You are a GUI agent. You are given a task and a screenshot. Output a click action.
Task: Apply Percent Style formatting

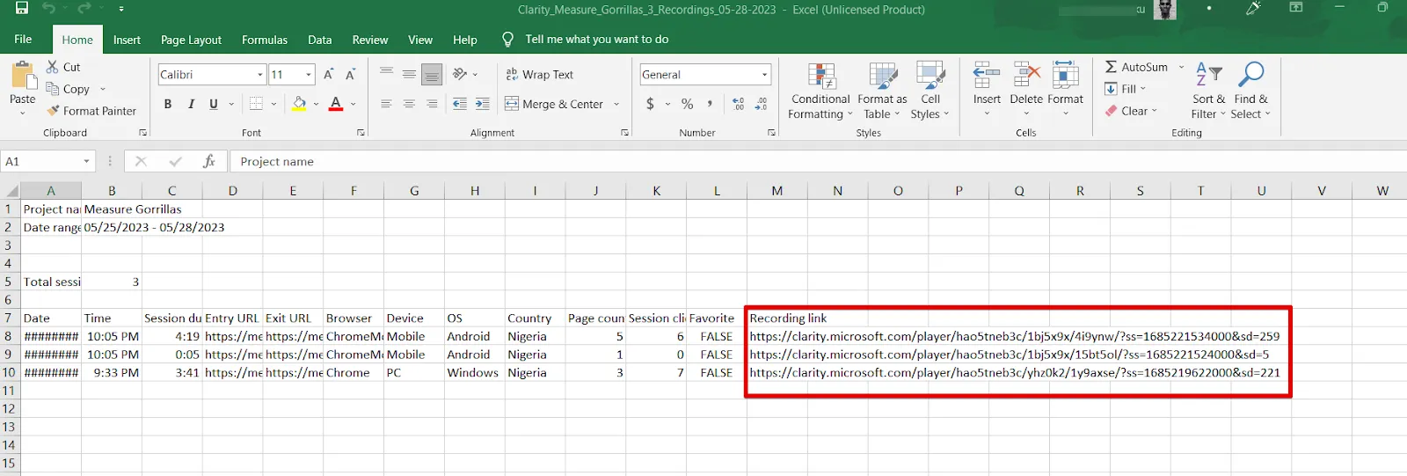(688, 104)
